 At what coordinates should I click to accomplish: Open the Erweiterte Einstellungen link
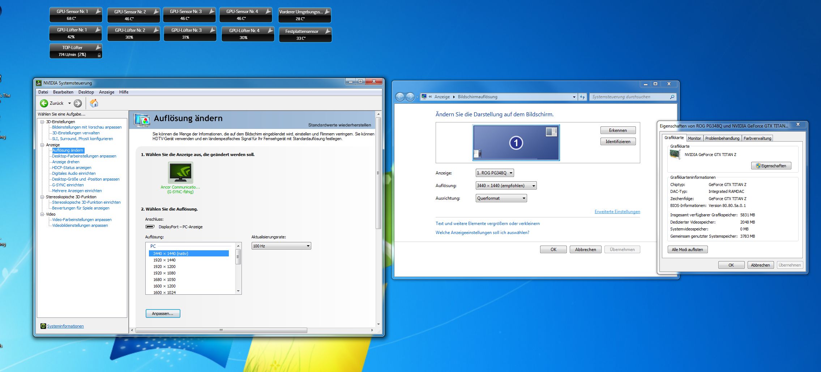click(x=617, y=212)
